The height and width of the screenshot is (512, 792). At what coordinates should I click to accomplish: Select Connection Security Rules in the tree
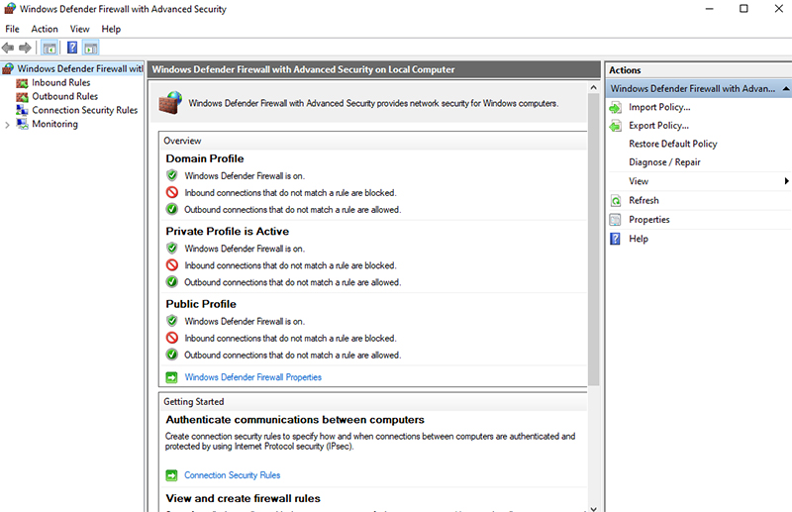(x=85, y=110)
